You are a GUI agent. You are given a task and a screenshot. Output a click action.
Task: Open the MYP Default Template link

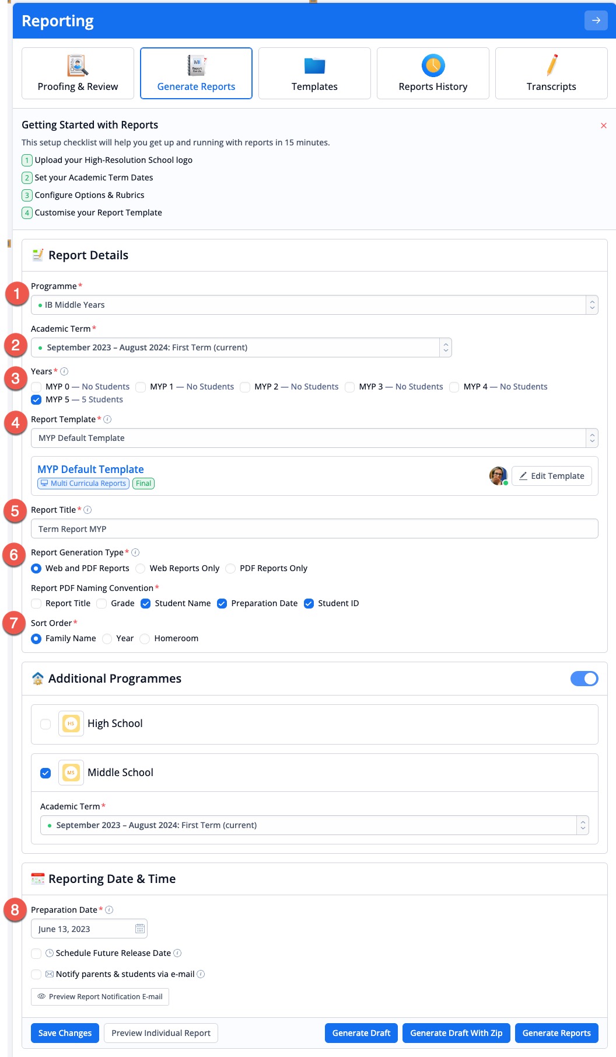tap(90, 470)
